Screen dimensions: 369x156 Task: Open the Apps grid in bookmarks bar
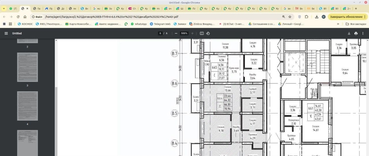pyautogui.click(x=10, y=24)
